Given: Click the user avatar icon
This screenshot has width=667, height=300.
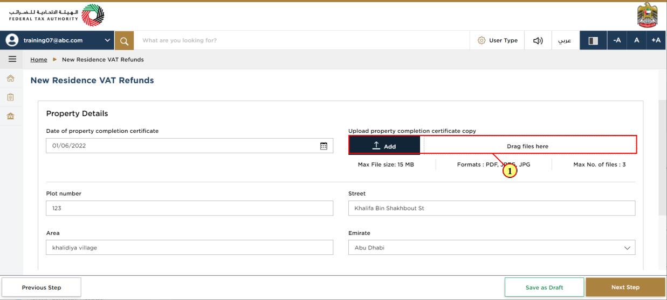Looking at the screenshot, I should pos(12,40).
